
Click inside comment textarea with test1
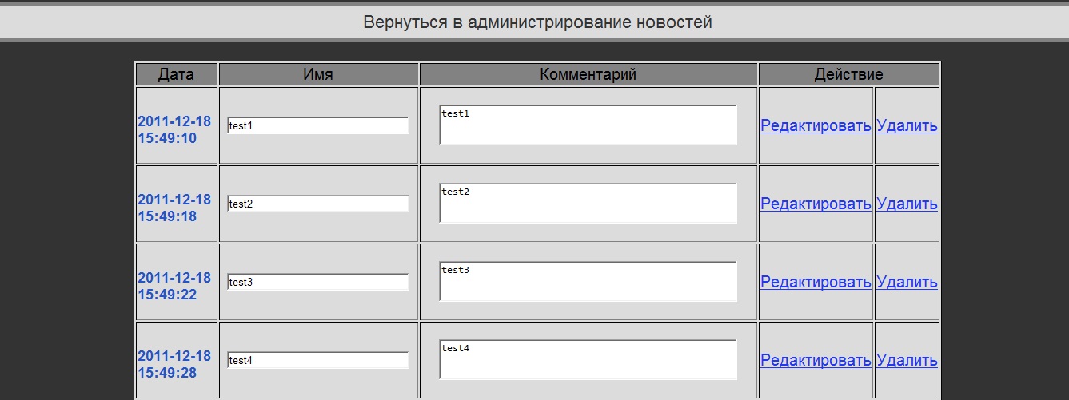point(588,125)
